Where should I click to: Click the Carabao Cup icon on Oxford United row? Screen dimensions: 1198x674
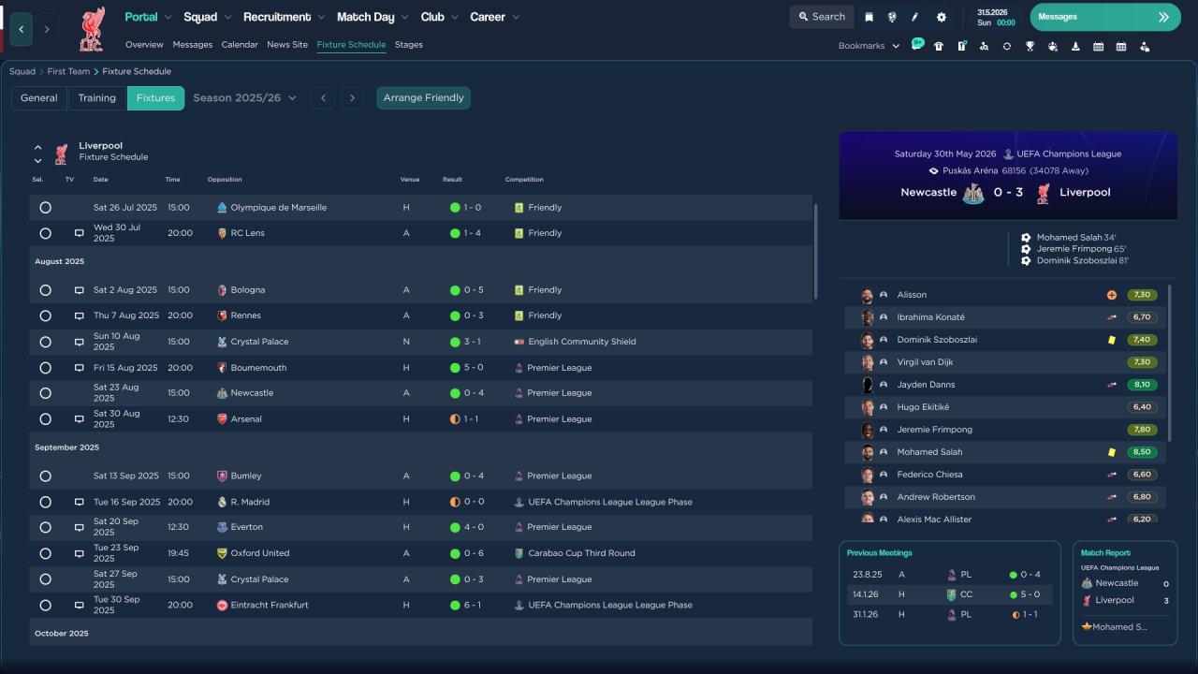[x=519, y=553]
